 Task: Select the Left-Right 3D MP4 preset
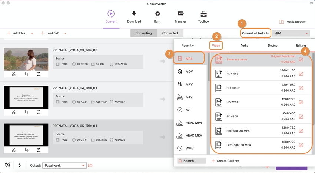click(261, 145)
